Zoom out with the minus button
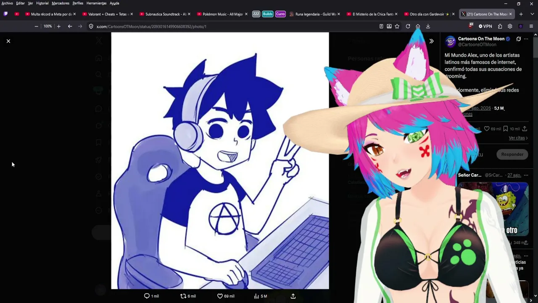 (x=36, y=26)
